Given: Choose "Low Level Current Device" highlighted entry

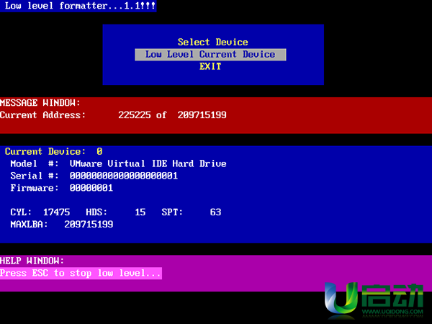Looking at the screenshot, I should [210, 55].
